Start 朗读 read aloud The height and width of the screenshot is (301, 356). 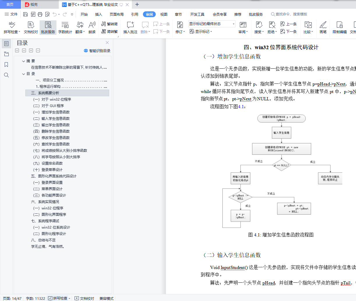92,28
